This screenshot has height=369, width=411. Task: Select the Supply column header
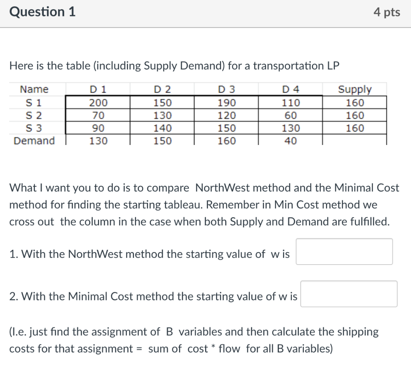click(x=355, y=89)
